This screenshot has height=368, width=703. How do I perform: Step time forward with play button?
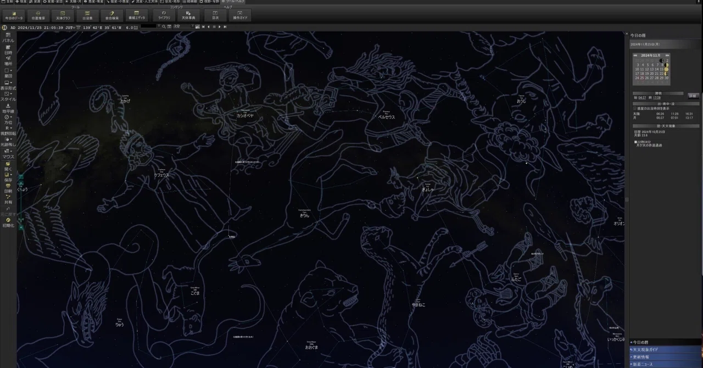pos(219,26)
